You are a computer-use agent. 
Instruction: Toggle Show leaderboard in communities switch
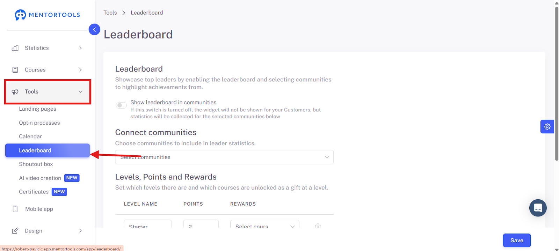pos(121,105)
